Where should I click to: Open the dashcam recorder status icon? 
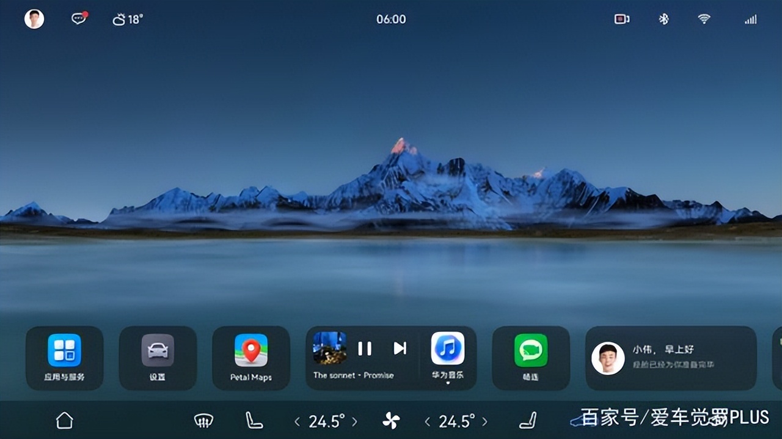tap(622, 19)
